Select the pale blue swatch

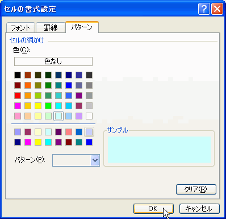pos(69,116)
